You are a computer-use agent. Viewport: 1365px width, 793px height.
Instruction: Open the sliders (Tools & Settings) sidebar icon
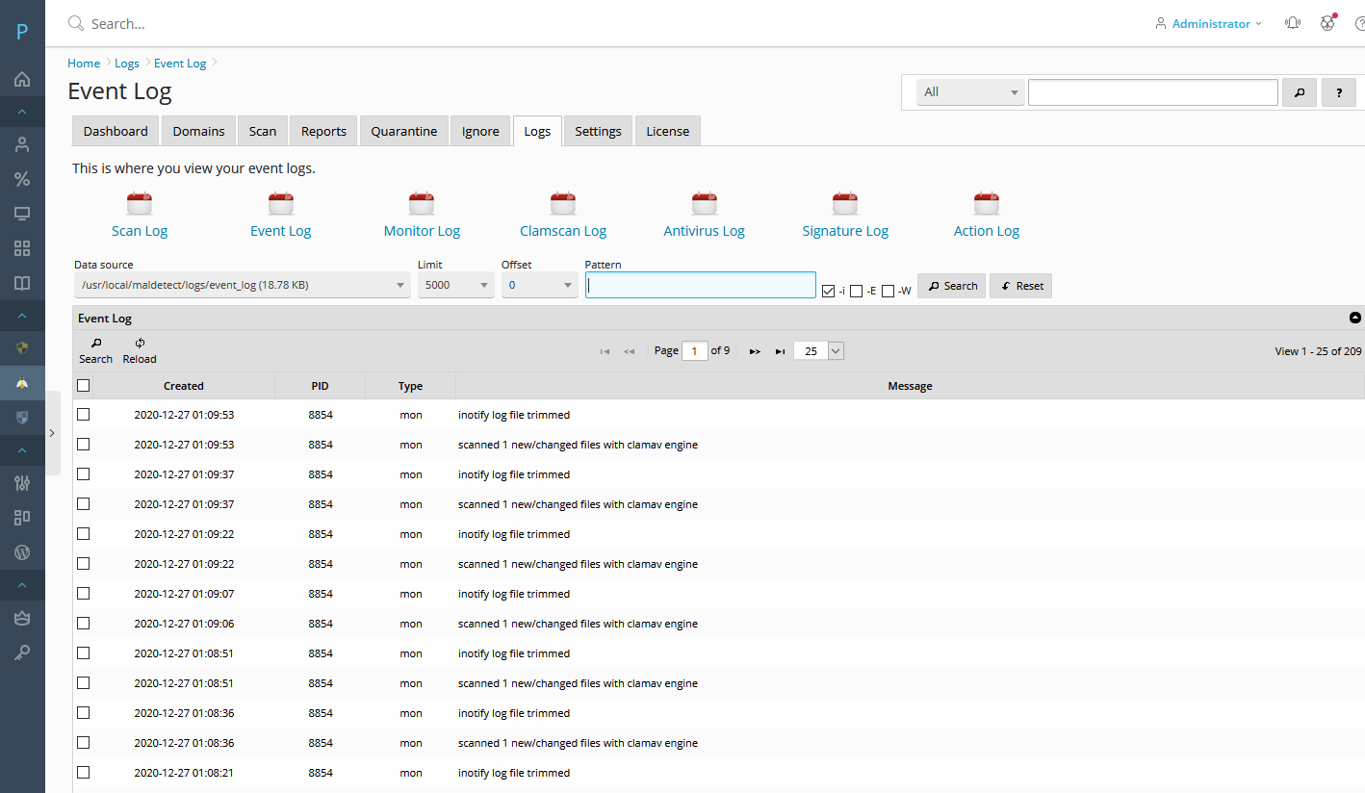tap(22, 482)
